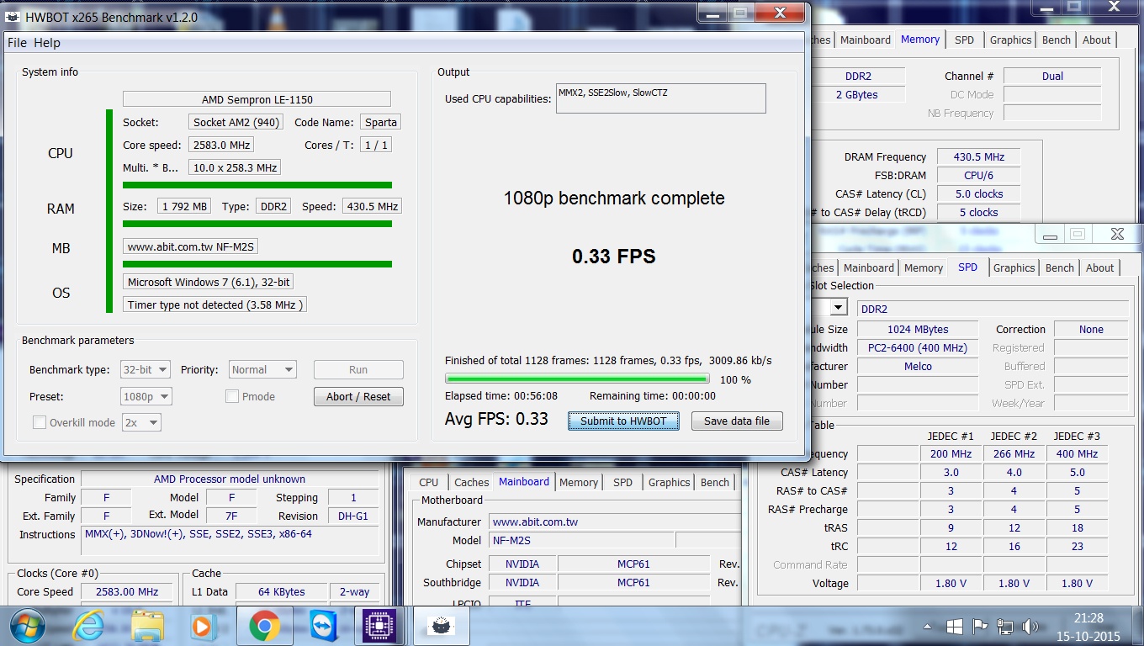
Task: Switch to HWBOT x265 Benchmark taskbar icon
Action: pyautogui.click(x=441, y=627)
